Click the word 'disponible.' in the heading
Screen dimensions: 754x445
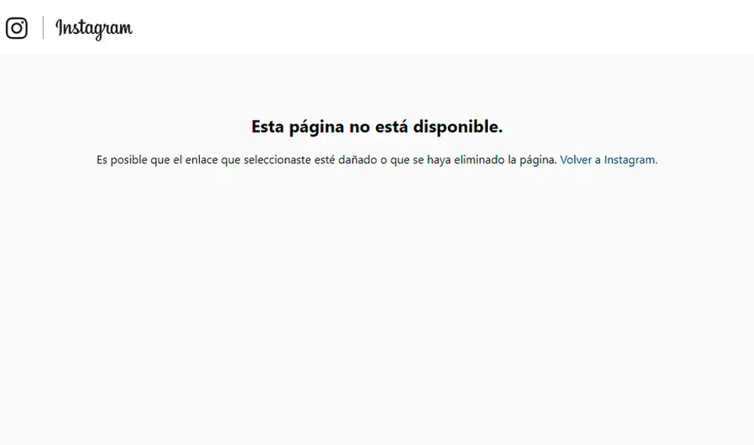coord(458,127)
